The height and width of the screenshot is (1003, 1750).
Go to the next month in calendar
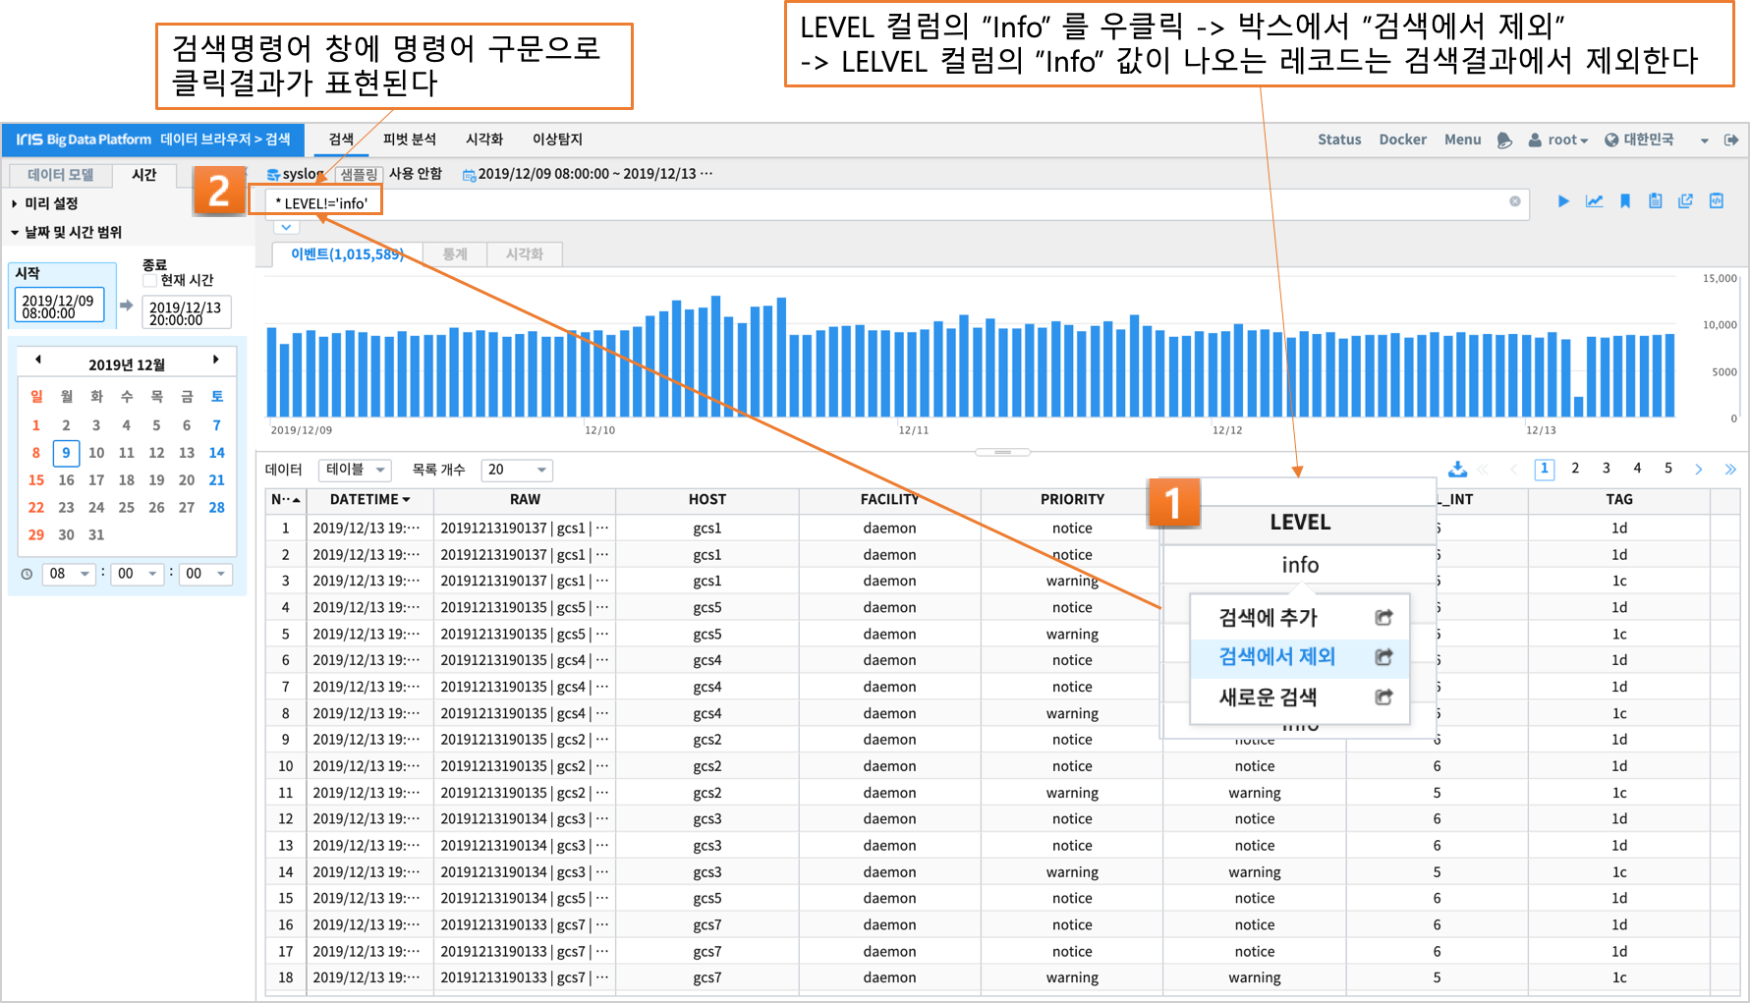tap(215, 361)
